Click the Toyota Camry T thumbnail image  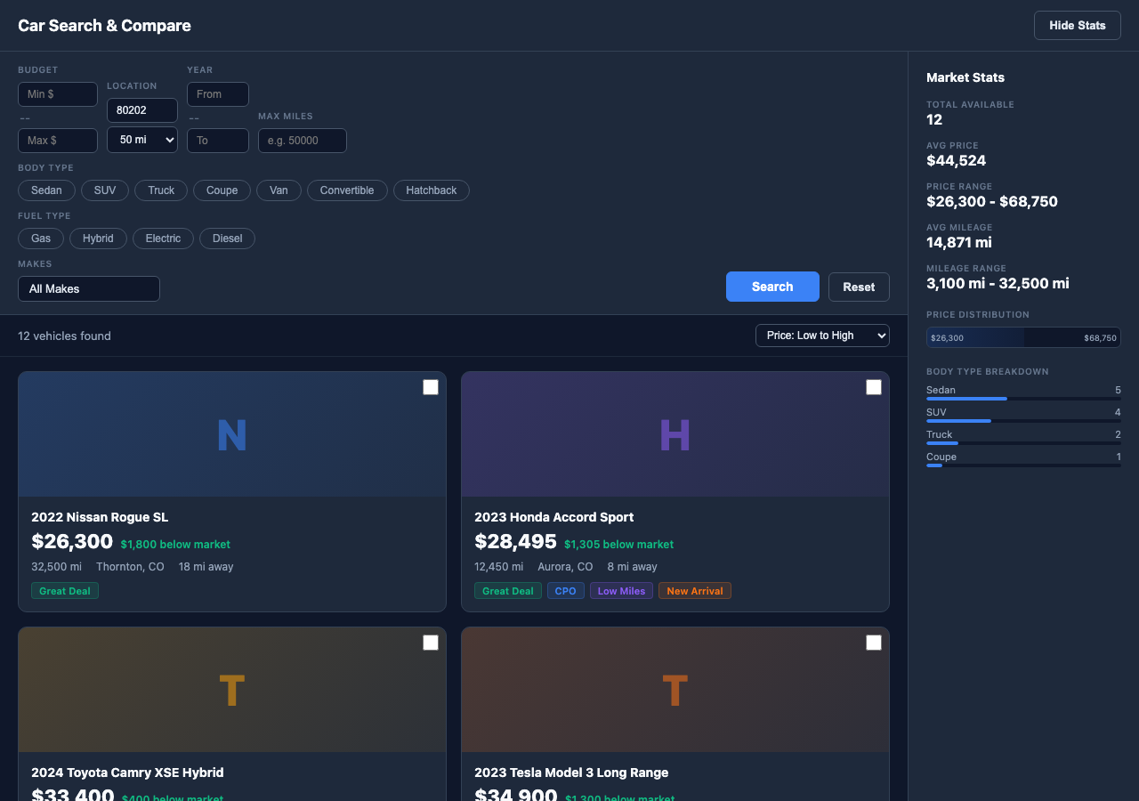pyautogui.click(x=232, y=690)
